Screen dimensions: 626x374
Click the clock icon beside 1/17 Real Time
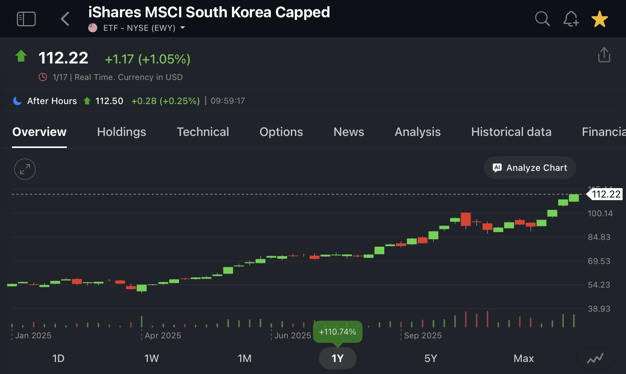pos(43,77)
